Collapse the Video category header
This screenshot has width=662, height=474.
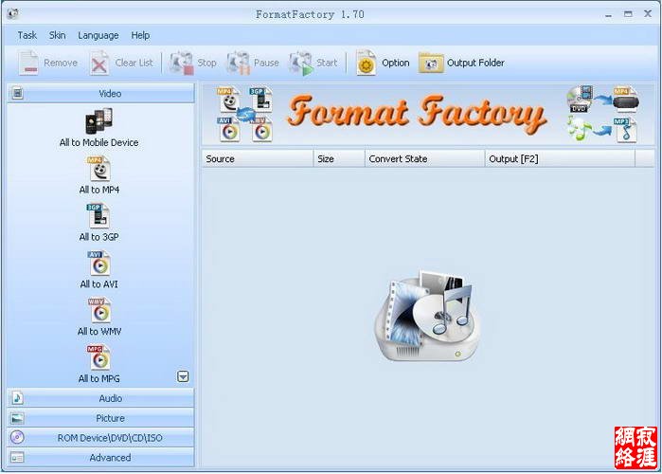(101, 93)
